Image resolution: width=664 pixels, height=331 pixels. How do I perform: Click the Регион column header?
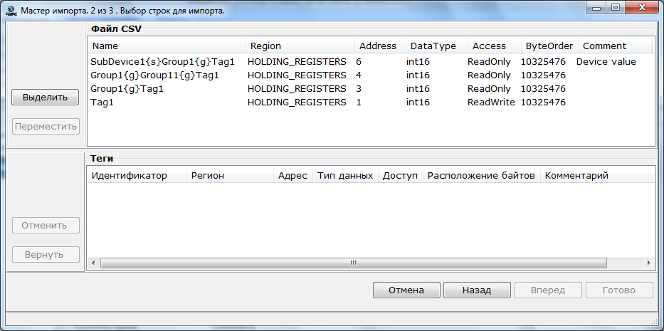[x=231, y=175]
